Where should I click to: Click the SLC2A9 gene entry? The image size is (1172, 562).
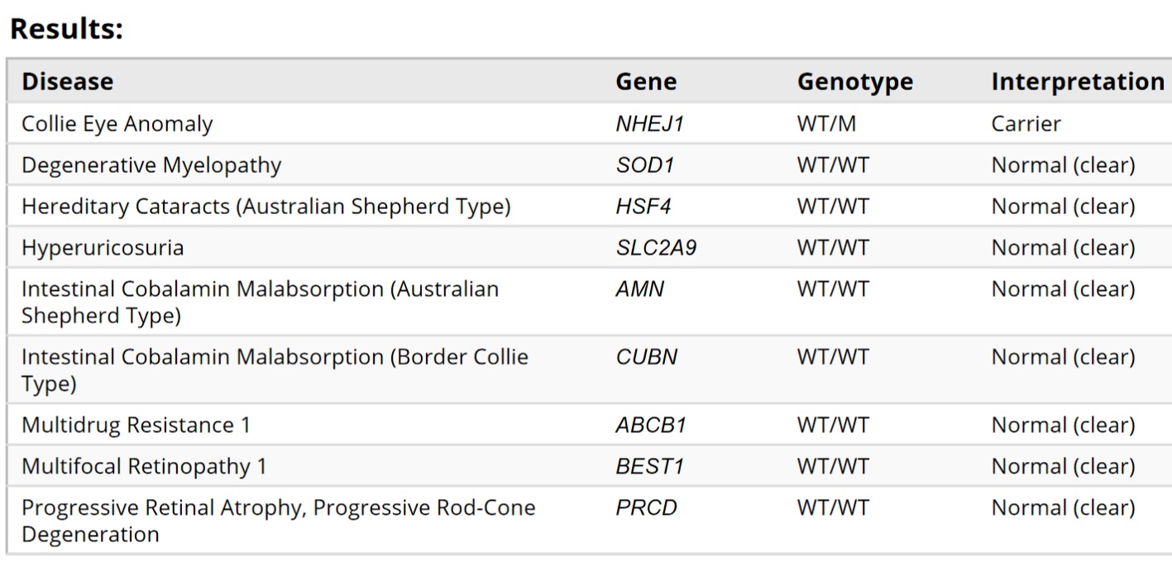click(656, 248)
